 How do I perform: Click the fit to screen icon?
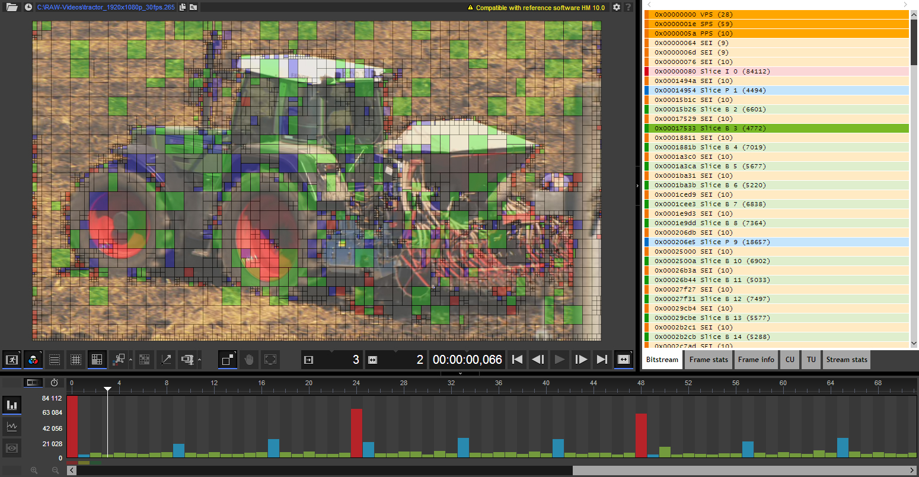pos(270,360)
